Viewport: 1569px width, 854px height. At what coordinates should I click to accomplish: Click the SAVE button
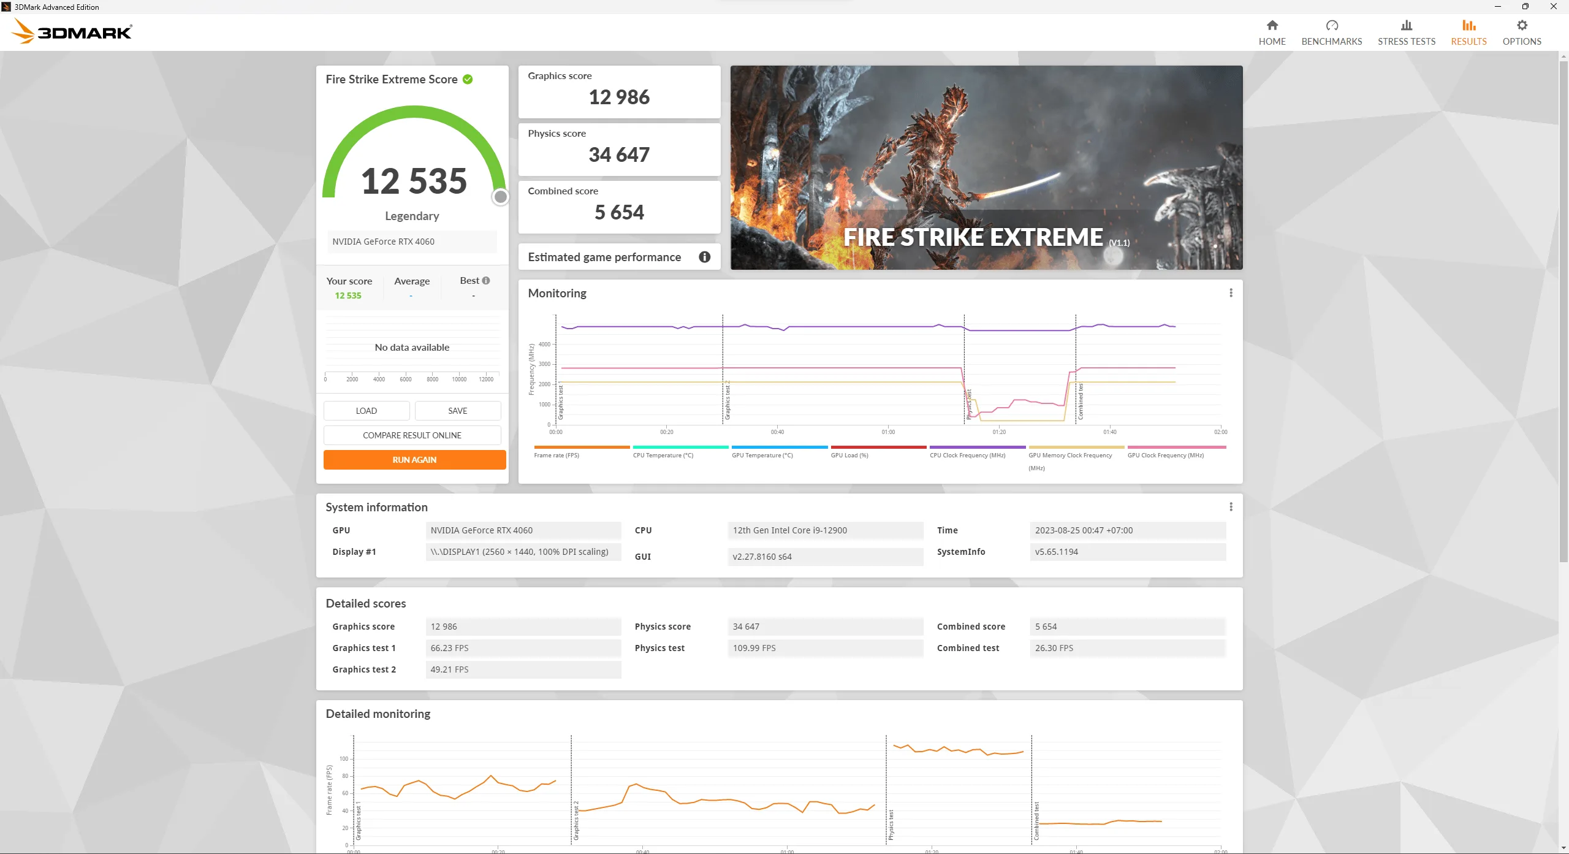pos(457,411)
